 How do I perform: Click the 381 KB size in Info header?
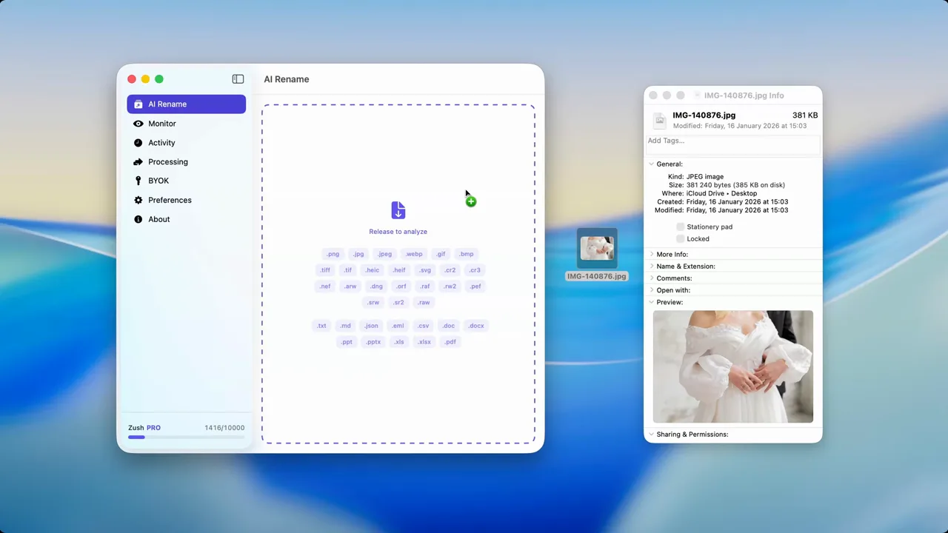click(x=805, y=115)
